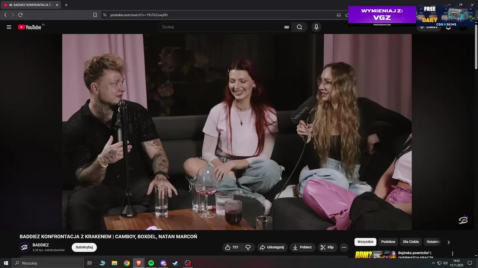Screen dimensions: 478x268
Task: Go back in browser history
Action: click(5, 15)
